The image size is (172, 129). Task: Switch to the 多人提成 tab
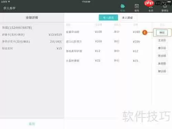[127, 18]
